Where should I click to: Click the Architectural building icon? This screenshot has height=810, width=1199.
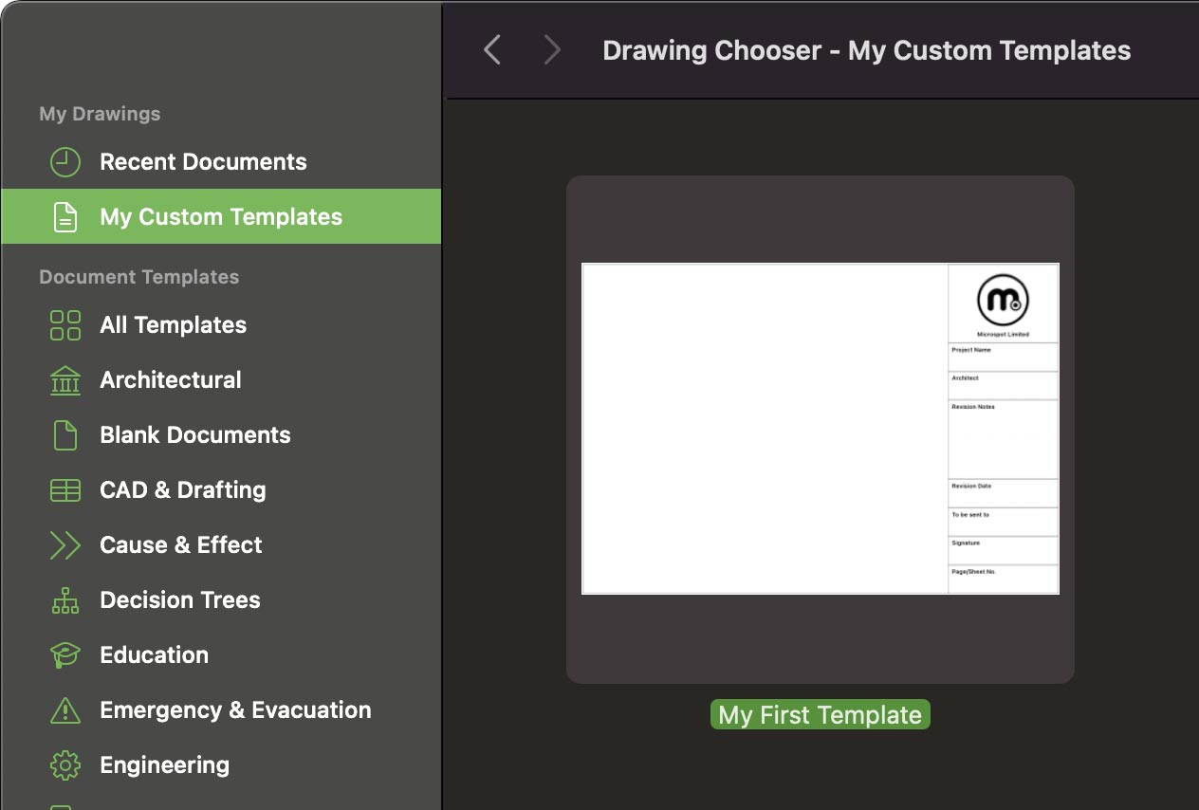point(65,380)
